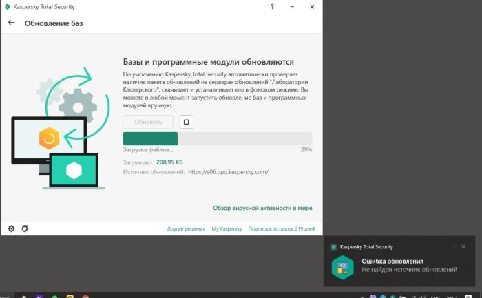Screen dimensions: 482x298
Task: Click the 29% progress value
Action: tap(306, 149)
